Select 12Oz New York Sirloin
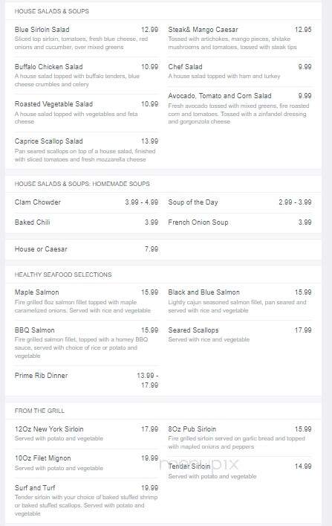 click(x=86, y=434)
